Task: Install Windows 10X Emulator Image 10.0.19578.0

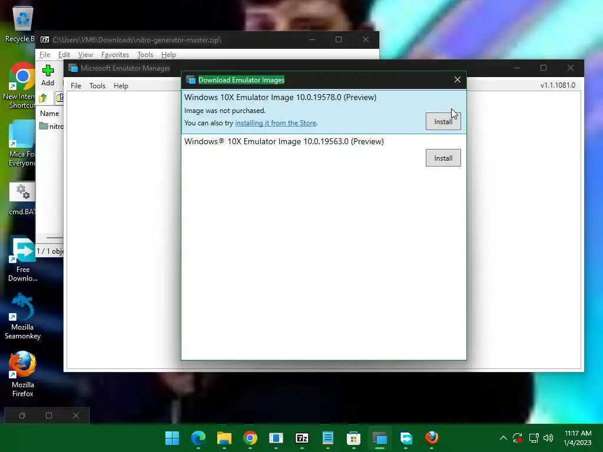Action: point(443,121)
